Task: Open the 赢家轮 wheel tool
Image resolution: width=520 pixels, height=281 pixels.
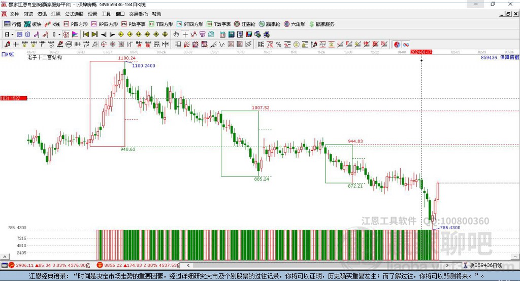Action: pos(270,24)
